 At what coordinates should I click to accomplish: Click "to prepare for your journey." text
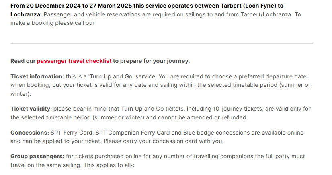(x=152, y=61)
